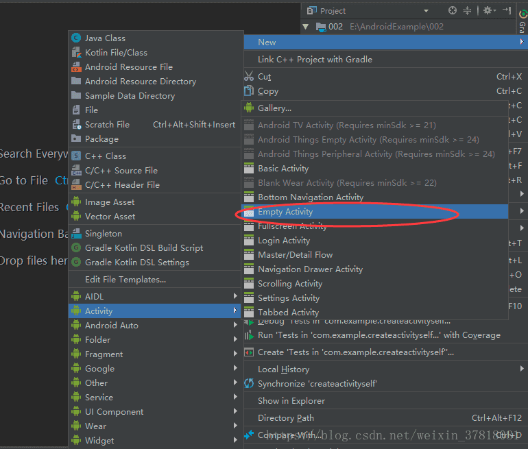Screen dimensions: 528x449
Task: Click the Vector Asset android icon
Action: click(x=76, y=216)
